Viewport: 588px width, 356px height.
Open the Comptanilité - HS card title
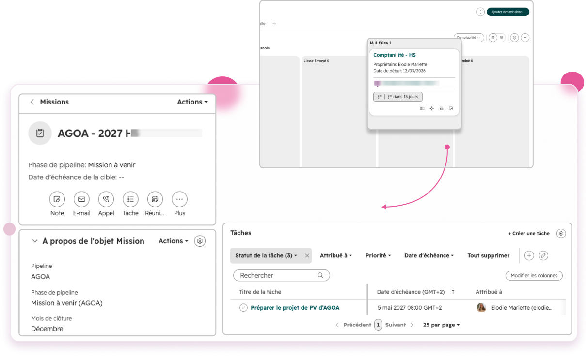click(395, 55)
